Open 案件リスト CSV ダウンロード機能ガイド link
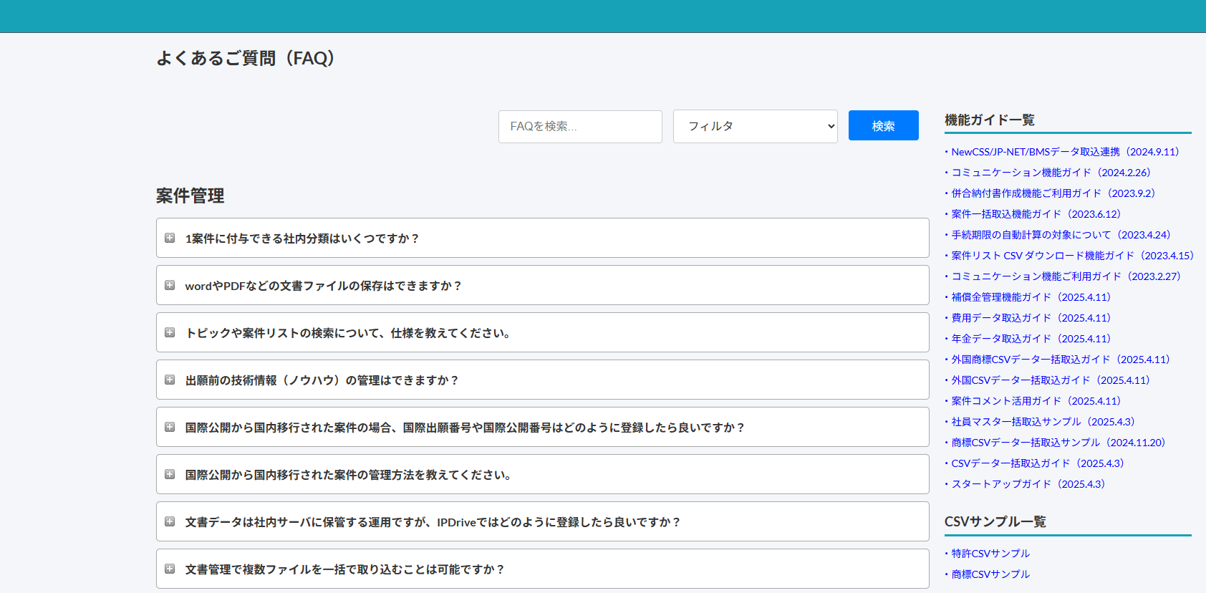 [x=1072, y=256]
